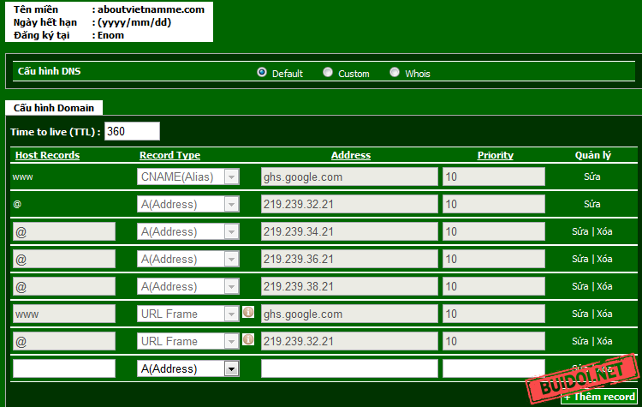The height and width of the screenshot is (407, 642).
Task: Sort by Host Records column header
Action: click(48, 155)
